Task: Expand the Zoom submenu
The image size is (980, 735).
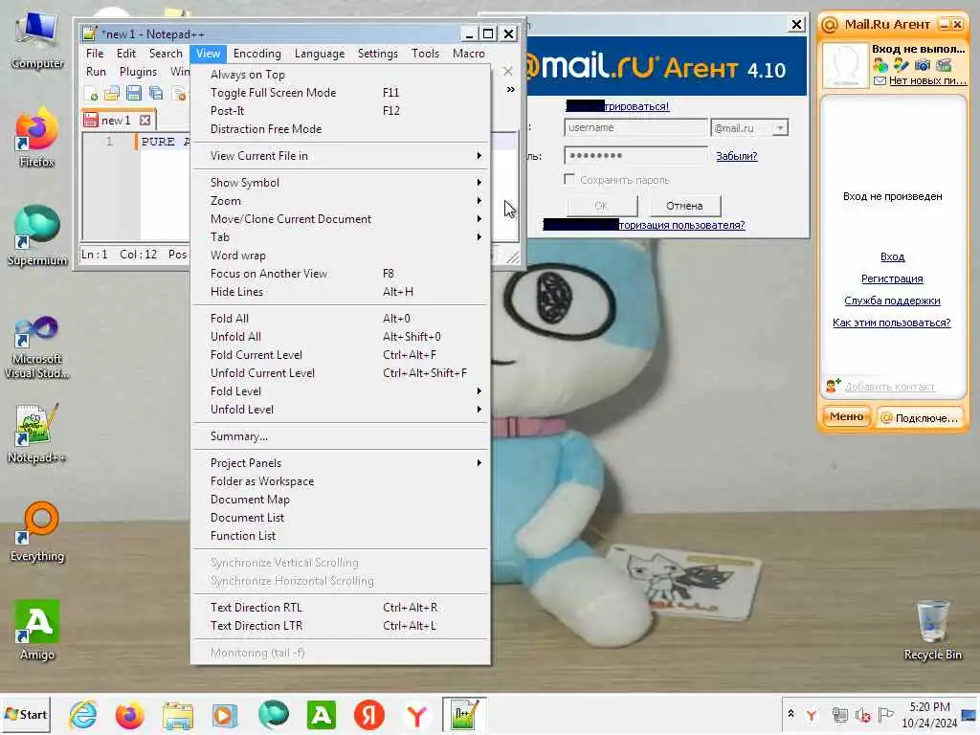Action: coord(340,201)
